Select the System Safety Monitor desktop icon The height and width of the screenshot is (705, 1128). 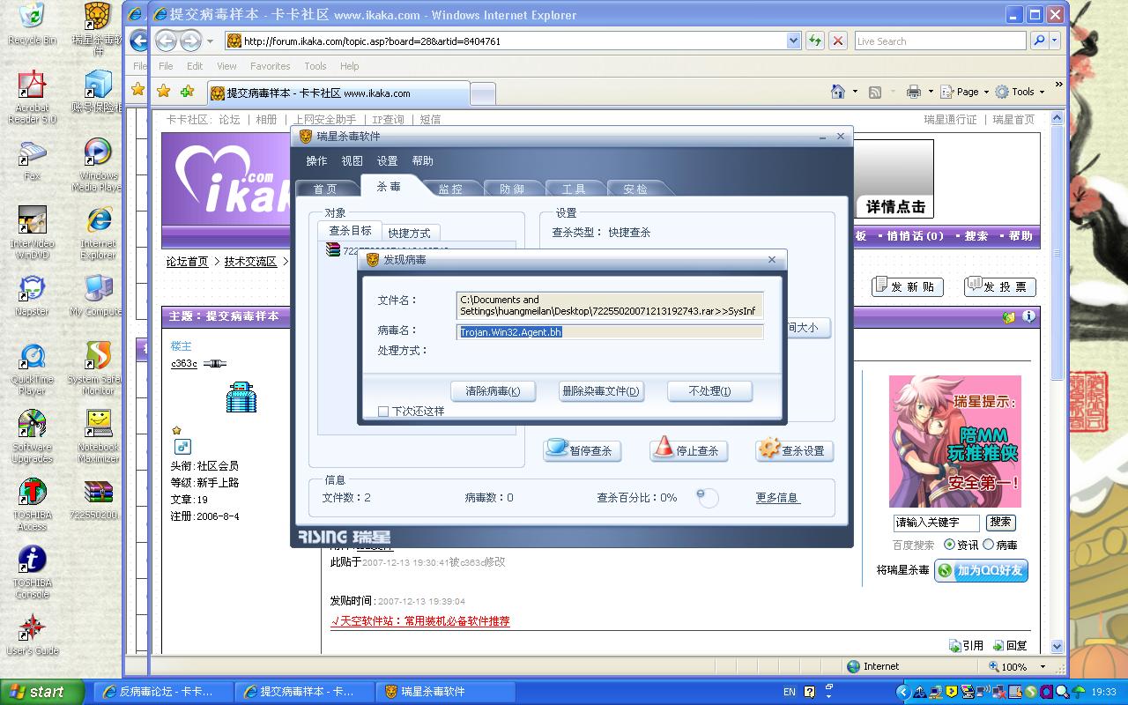coord(98,368)
